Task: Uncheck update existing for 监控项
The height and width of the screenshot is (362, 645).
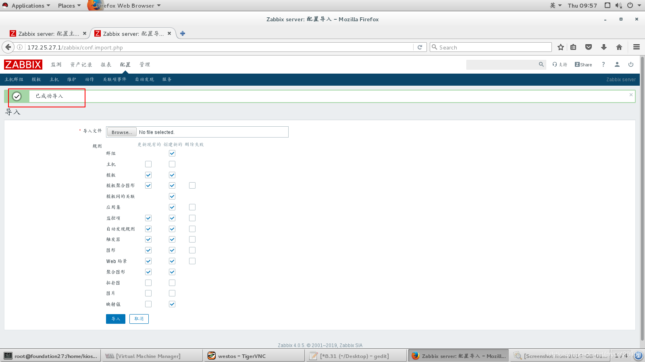Action: pyautogui.click(x=148, y=218)
